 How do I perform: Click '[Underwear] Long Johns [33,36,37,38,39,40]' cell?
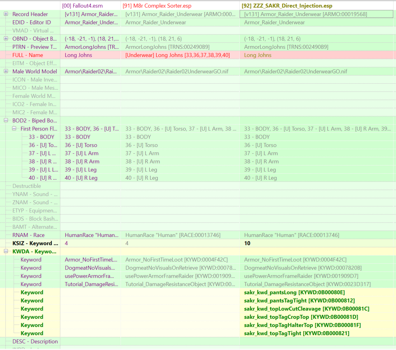178,55
